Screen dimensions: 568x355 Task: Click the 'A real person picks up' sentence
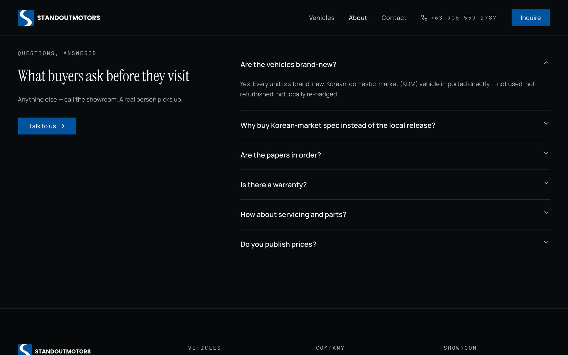point(151,100)
